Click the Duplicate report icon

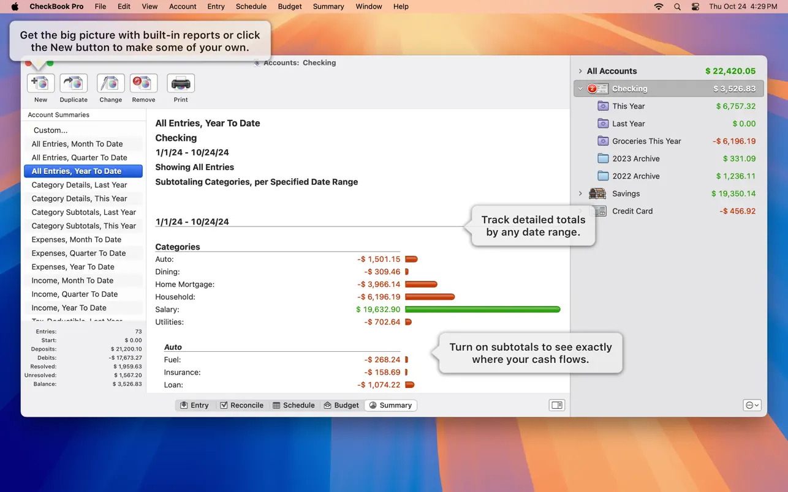pyautogui.click(x=74, y=83)
